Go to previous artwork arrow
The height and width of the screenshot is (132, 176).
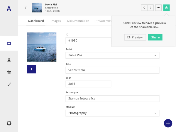[x=144, y=8]
